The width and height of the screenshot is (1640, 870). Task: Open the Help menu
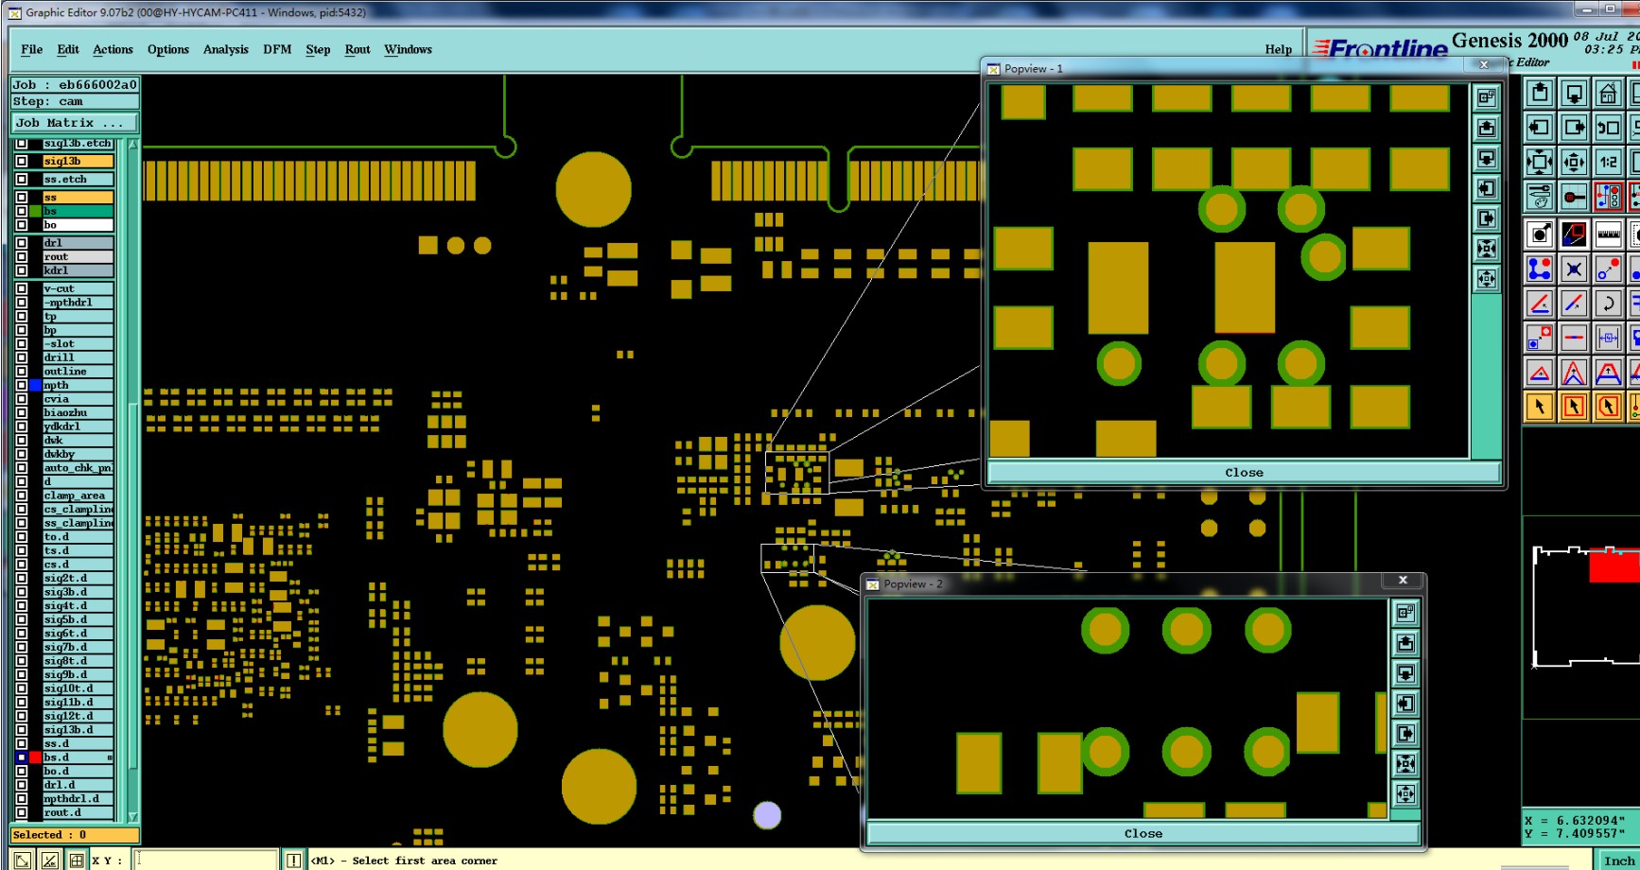(1279, 49)
